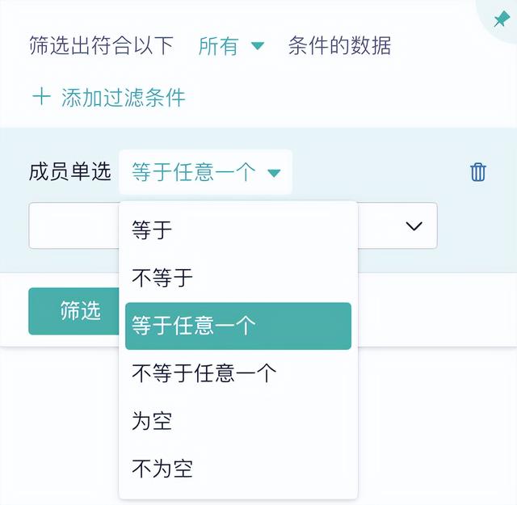Expand the member value field chevron
Screen dimensions: 517x505
click(414, 226)
